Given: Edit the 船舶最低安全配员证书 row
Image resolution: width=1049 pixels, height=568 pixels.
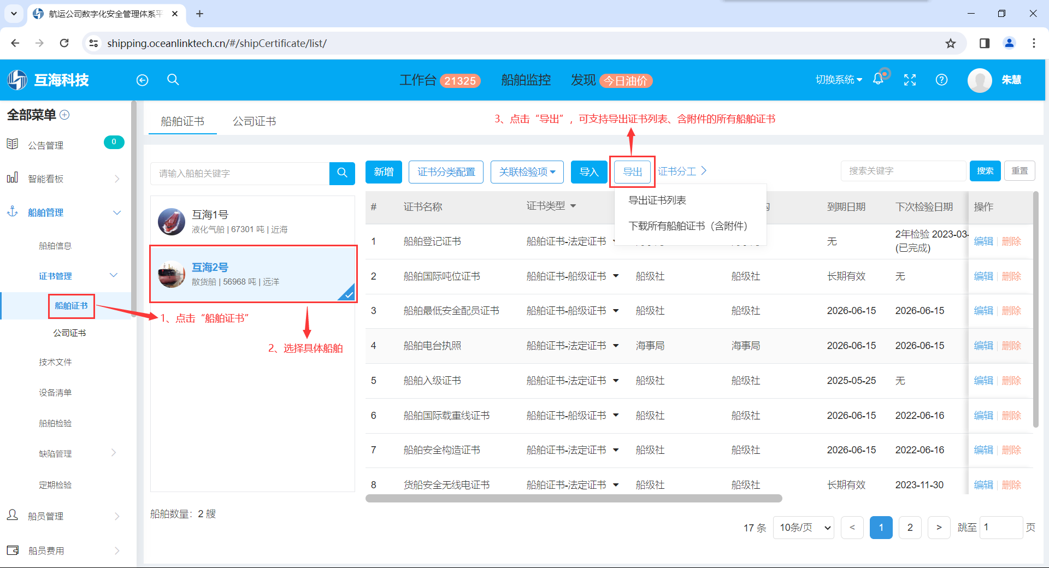Looking at the screenshot, I should tap(983, 311).
